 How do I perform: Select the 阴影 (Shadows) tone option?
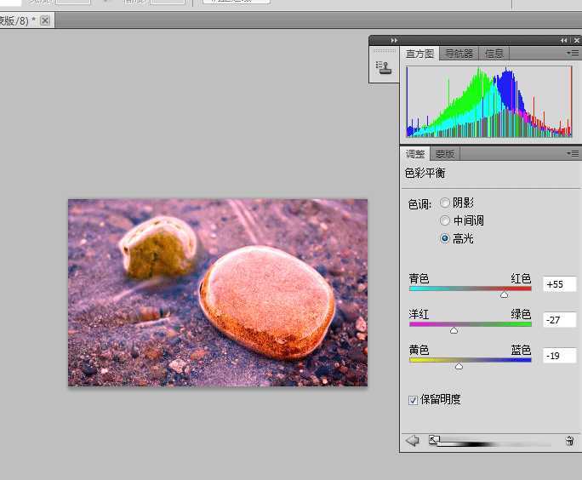coord(445,203)
